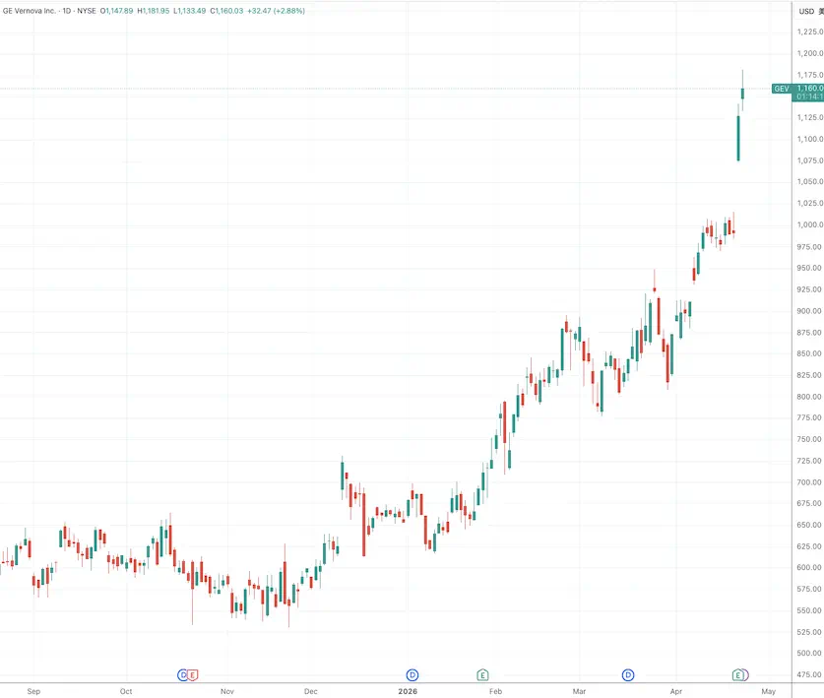This screenshot has height=698, width=824.
Task: Click the dividend marker above 2026 label
Action: (412, 674)
